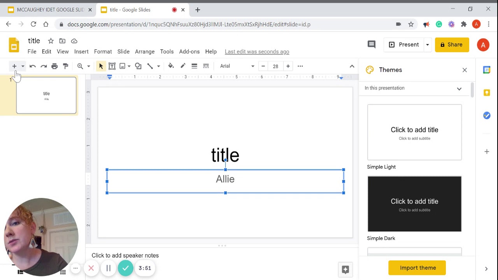Click the Undo arrow in toolbar
Image resolution: width=498 pixels, height=280 pixels.
[33, 66]
